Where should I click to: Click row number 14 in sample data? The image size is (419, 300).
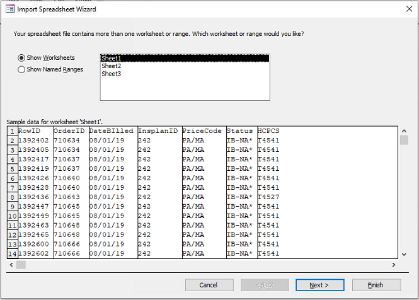pos(11,253)
